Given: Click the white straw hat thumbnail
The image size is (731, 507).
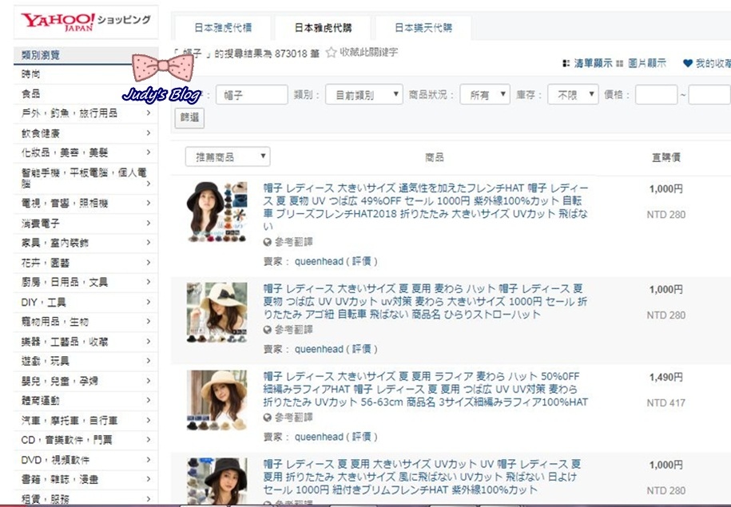Looking at the screenshot, I should pos(217,313).
